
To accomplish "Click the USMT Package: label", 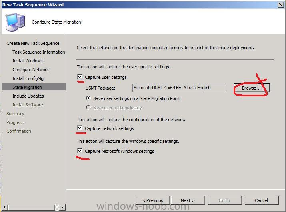I will (x=100, y=88).
